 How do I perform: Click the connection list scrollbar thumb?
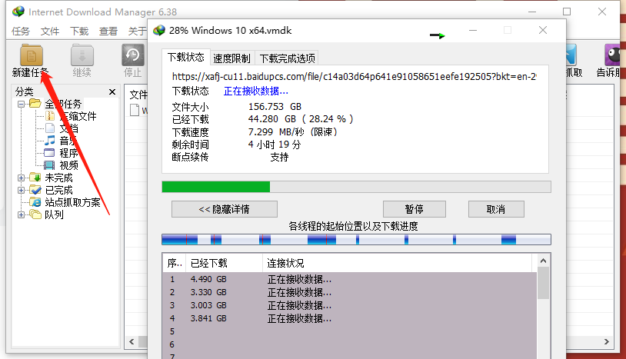543,283
